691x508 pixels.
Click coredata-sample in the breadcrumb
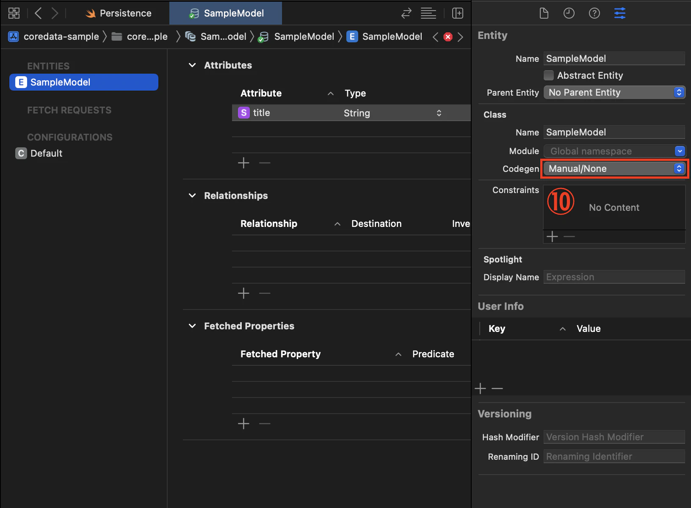click(54, 37)
